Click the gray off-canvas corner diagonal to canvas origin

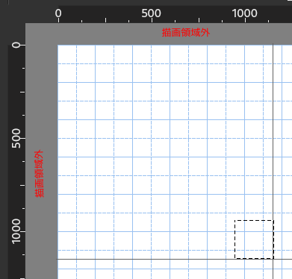(42, 34)
